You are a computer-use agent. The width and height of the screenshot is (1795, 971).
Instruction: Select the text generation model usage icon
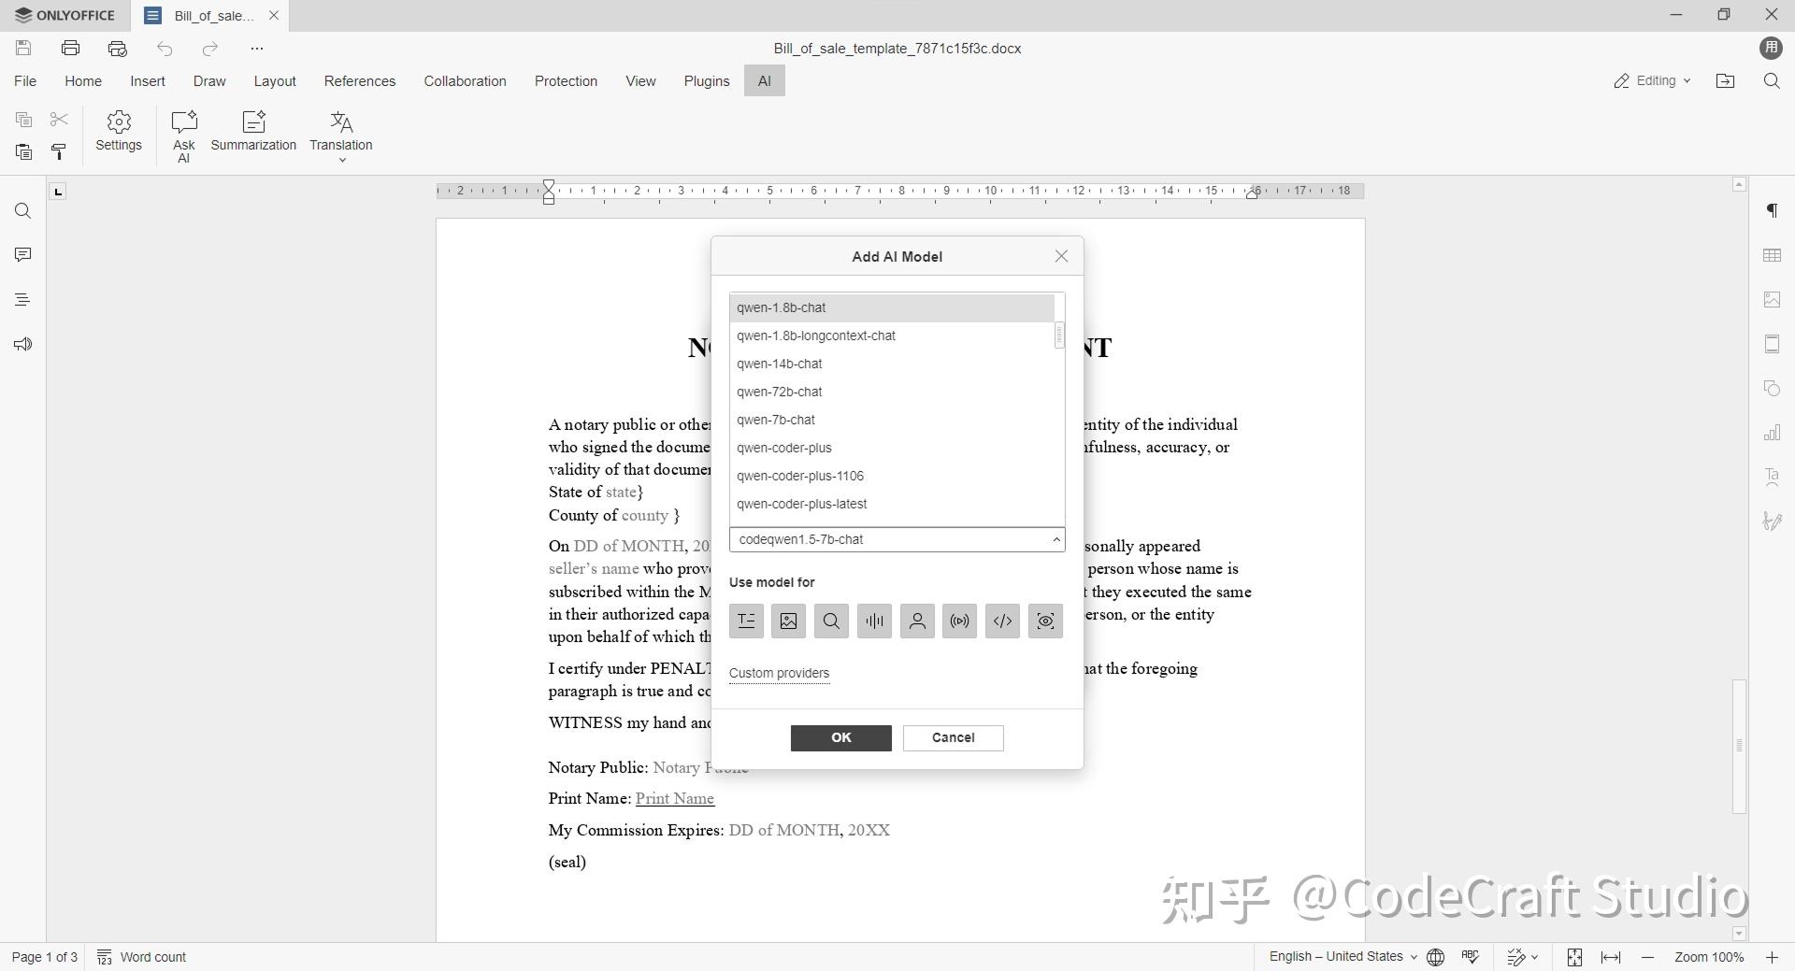(746, 621)
